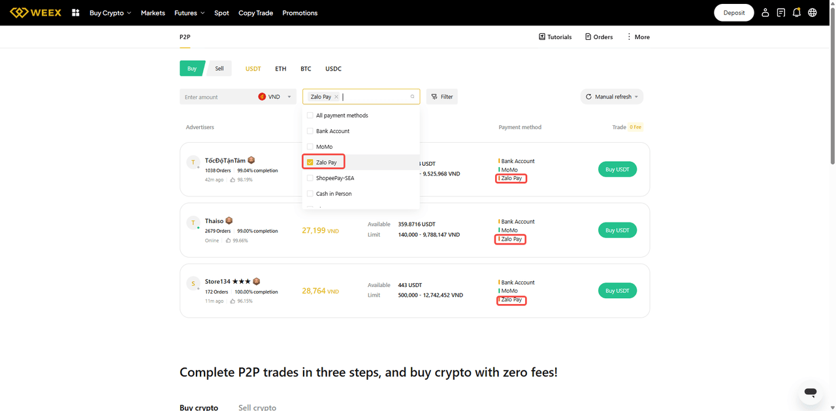Open the apps grid menu icon
This screenshot has width=836, height=411.
point(76,12)
